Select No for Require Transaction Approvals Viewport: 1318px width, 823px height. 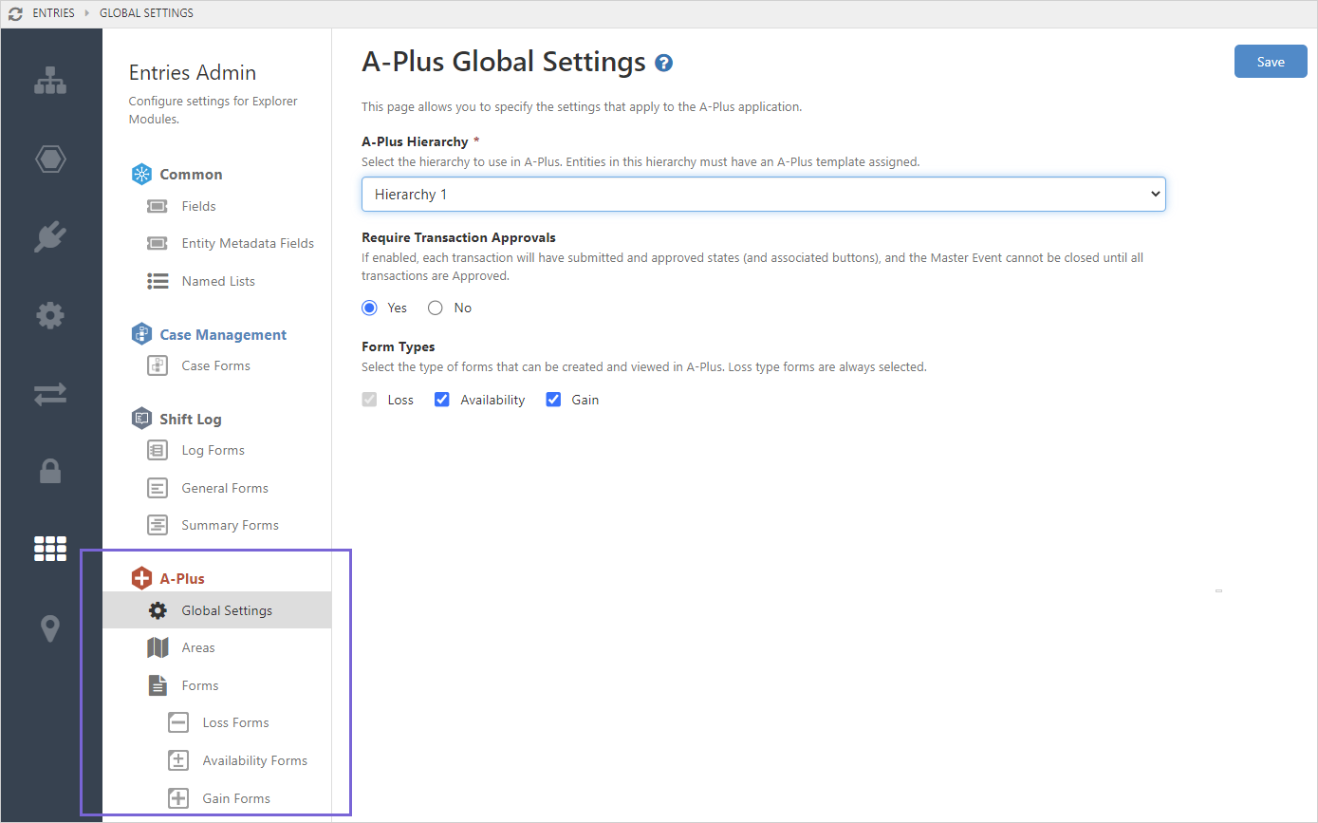pyautogui.click(x=436, y=308)
